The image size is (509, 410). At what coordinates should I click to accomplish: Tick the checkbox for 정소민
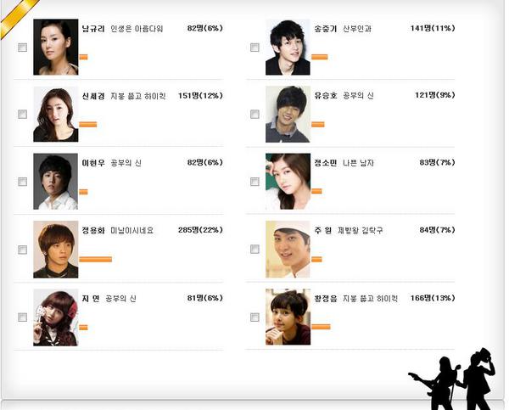(x=255, y=182)
